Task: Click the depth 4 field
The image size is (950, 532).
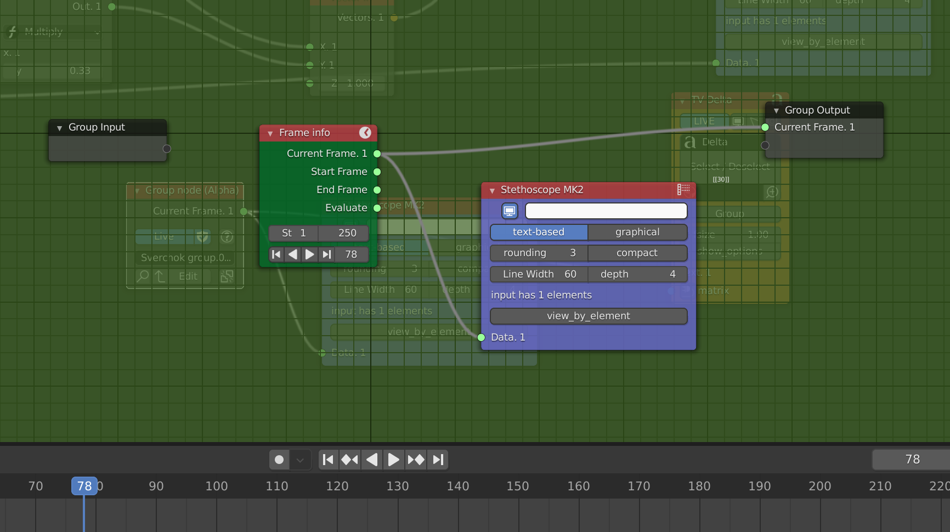Action: click(637, 274)
